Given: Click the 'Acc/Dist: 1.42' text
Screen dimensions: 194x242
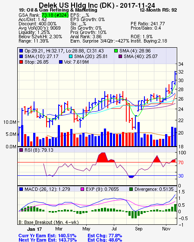Looking at the screenshot, I should 32,19.
